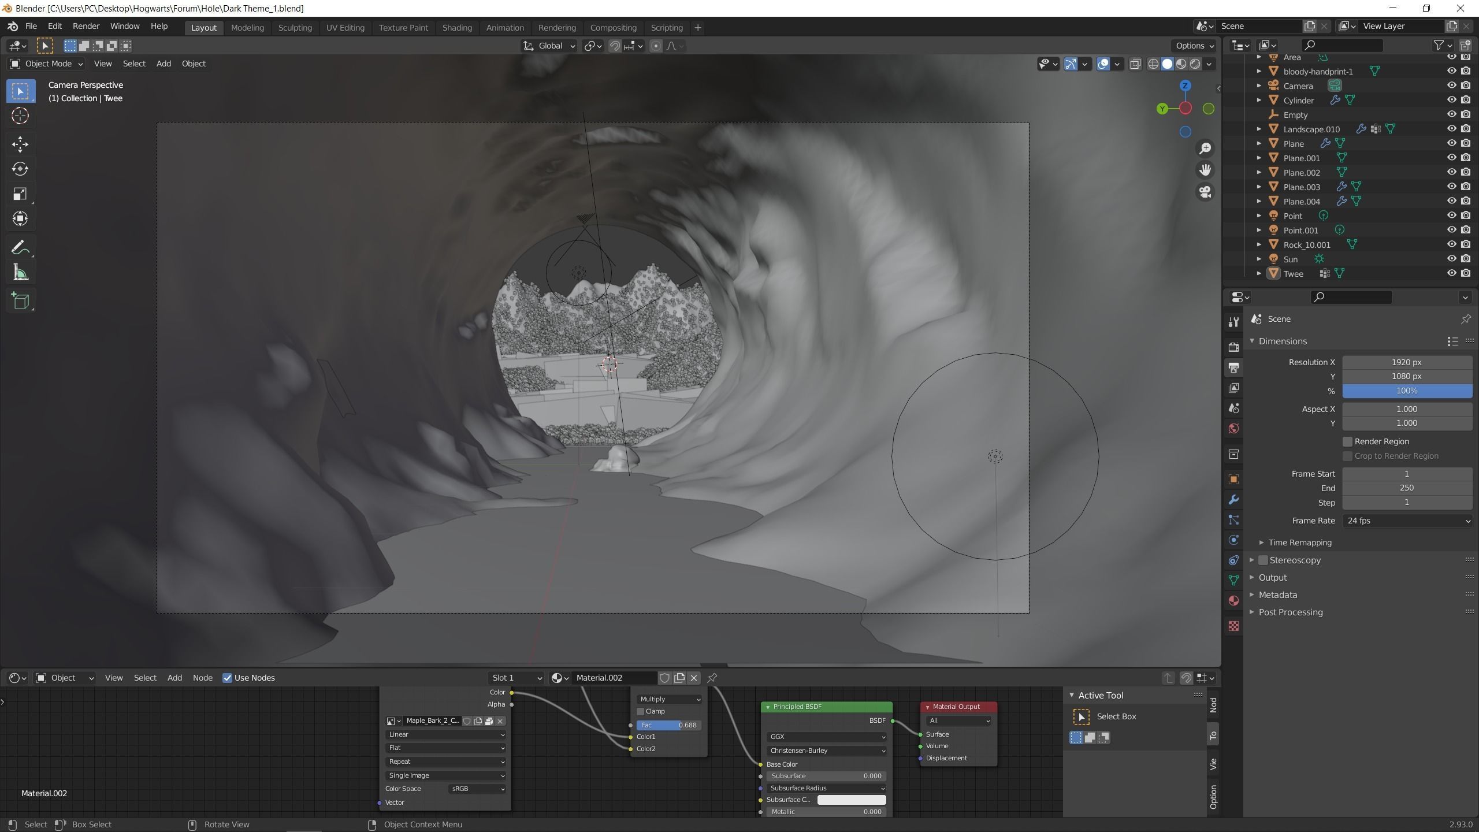Open Render properties tab icon

point(1233,347)
